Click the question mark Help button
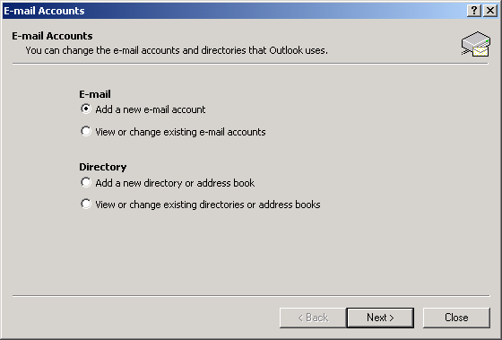The width and height of the screenshot is (502, 340). 474,11
